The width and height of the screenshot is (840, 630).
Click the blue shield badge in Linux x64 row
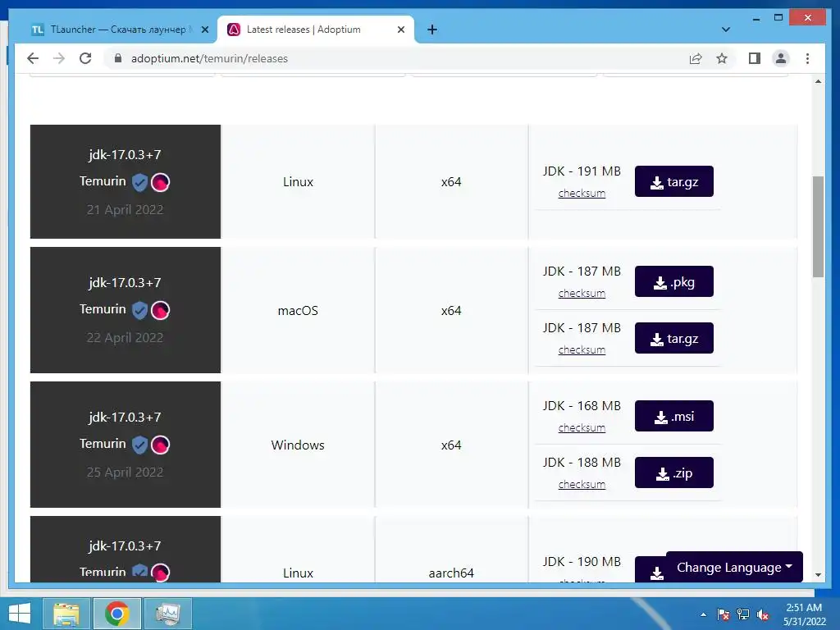(139, 183)
